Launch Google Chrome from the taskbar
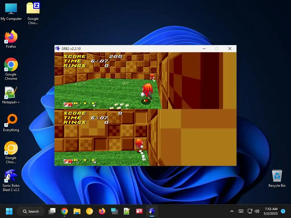Viewport: 291px width, 218px height. click(x=65, y=211)
